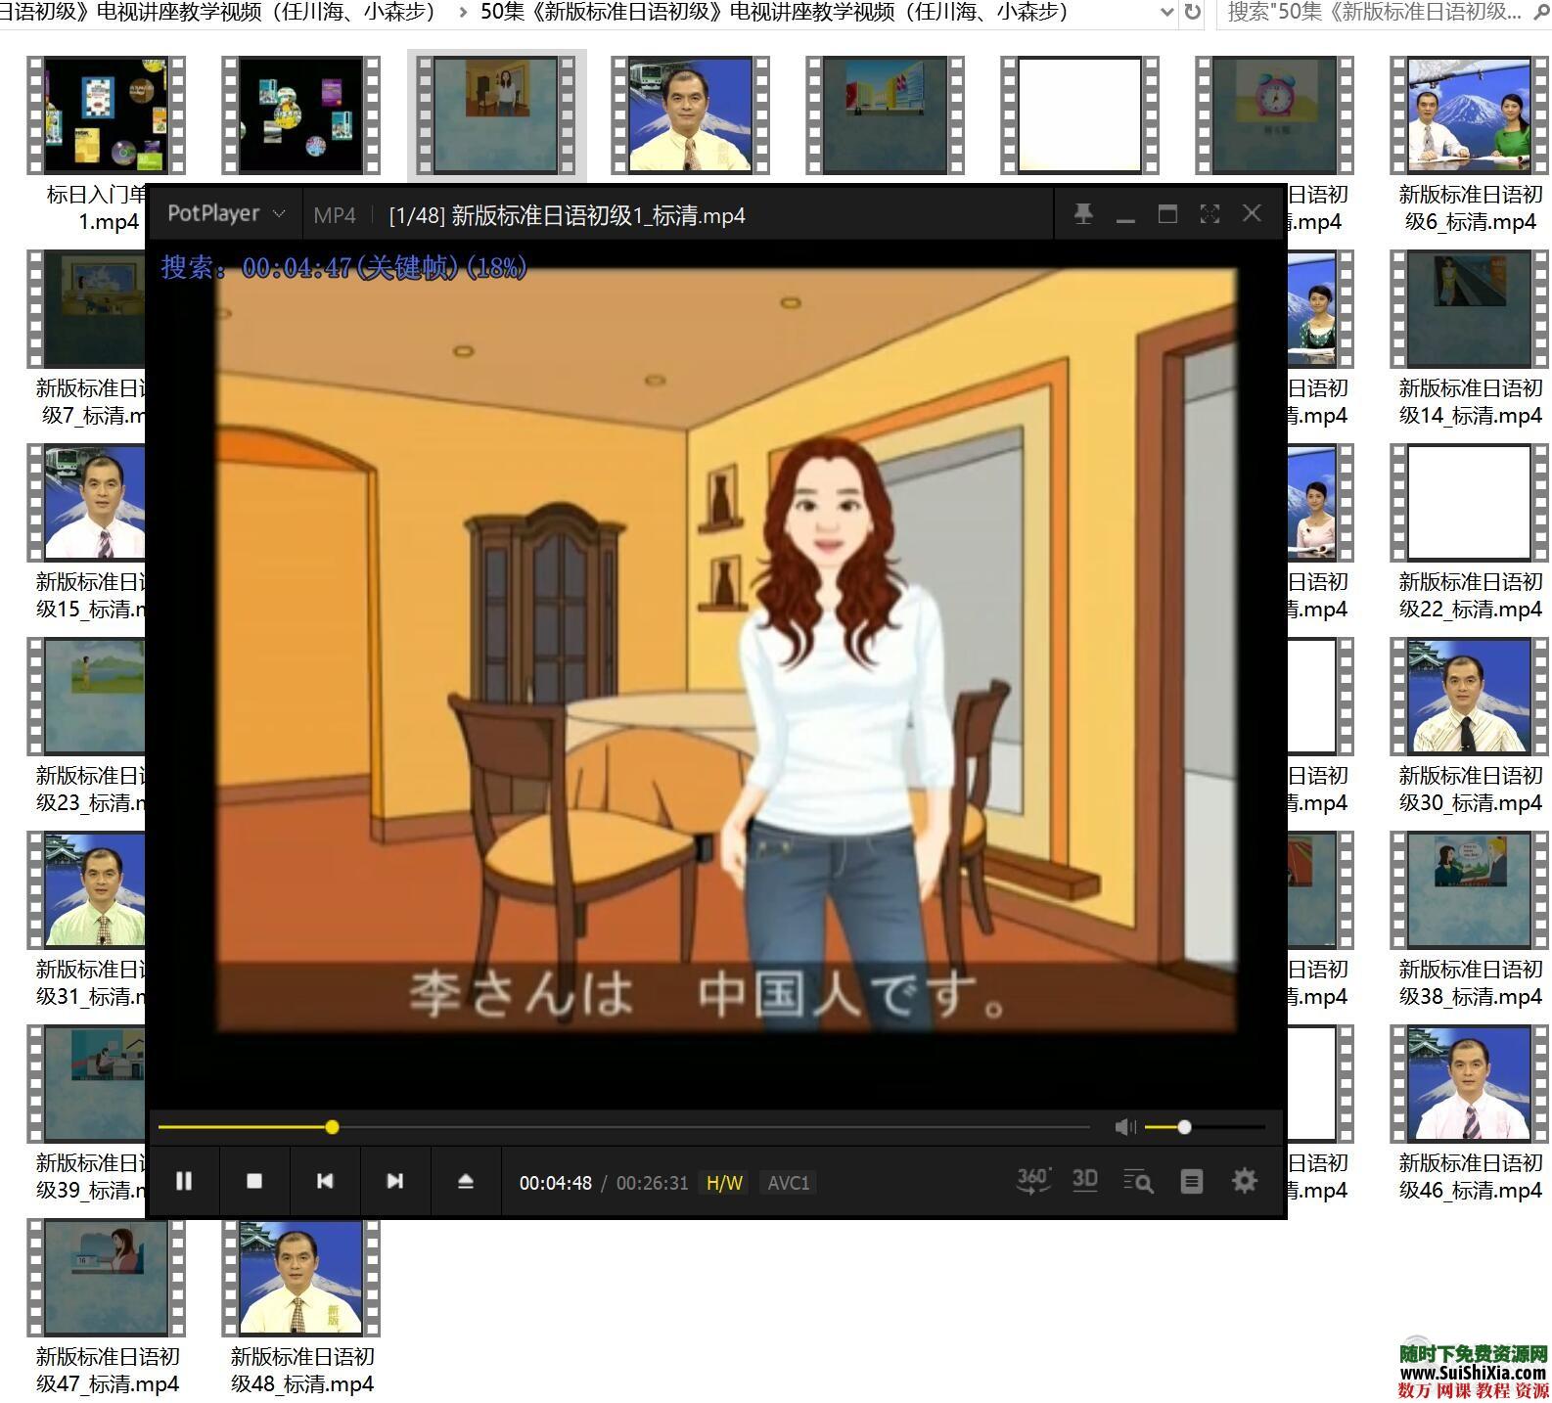The image size is (1552, 1403).
Task: Click the AVC1 codec label
Action: click(789, 1183)
